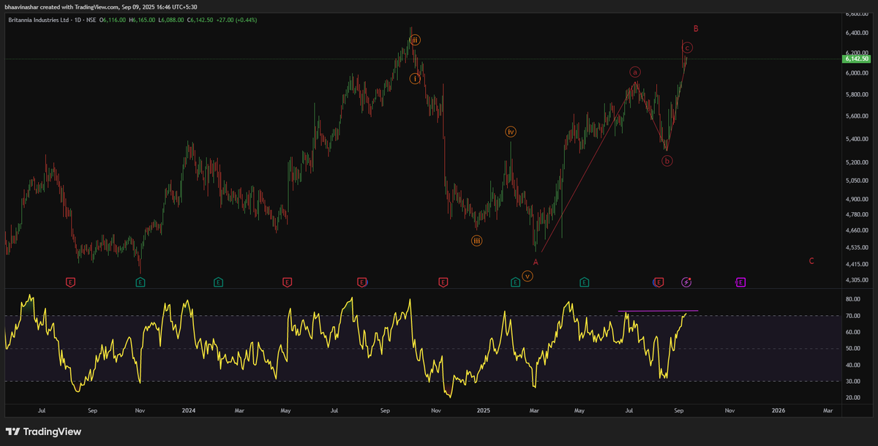The width and height of the screenshot is (878, 446).
Task: Select the circled wave v label
Action: (527, 276)
